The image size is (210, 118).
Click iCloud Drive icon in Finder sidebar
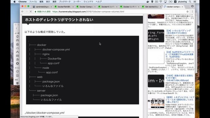click(x=17, y=48)
